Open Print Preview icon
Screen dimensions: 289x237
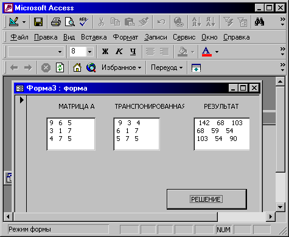coord(70,22)
